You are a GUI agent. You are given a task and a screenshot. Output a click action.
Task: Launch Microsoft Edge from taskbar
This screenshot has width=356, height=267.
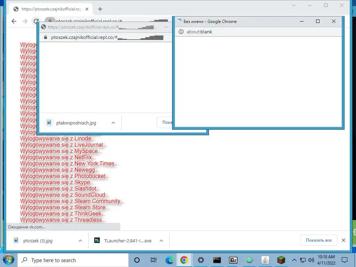pos(169,260)
